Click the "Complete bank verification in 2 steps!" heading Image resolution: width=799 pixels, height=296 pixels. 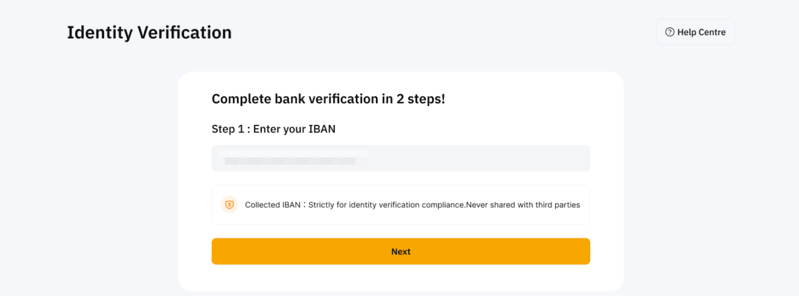pyautogui.click(x=328, y=99)
